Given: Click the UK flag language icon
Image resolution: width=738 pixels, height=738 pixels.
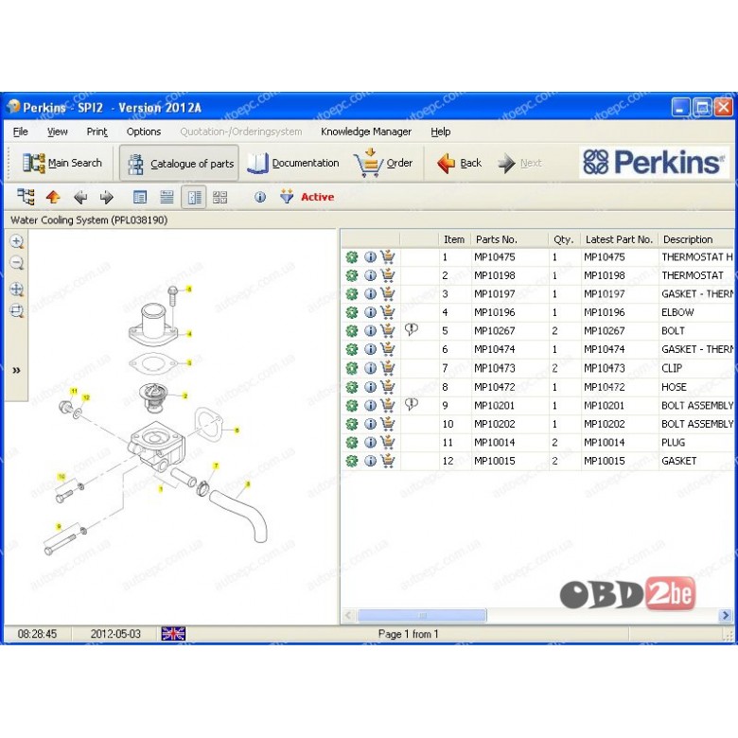Looking at the screenshot, I should (x=173, y=634).
